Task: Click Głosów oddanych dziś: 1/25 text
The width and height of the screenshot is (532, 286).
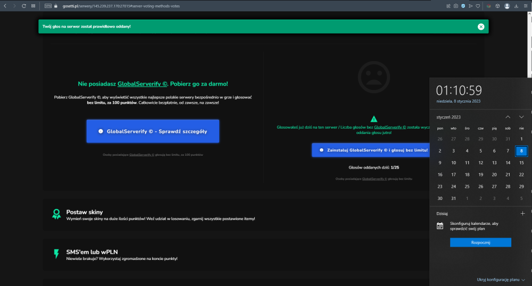Action: (x=373, y=167)
